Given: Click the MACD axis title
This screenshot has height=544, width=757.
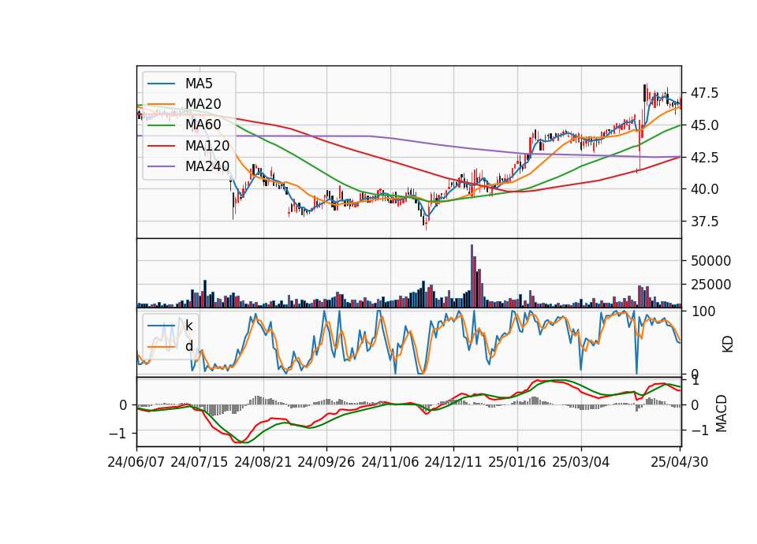Looking at the screenshot, I should 722,413.
